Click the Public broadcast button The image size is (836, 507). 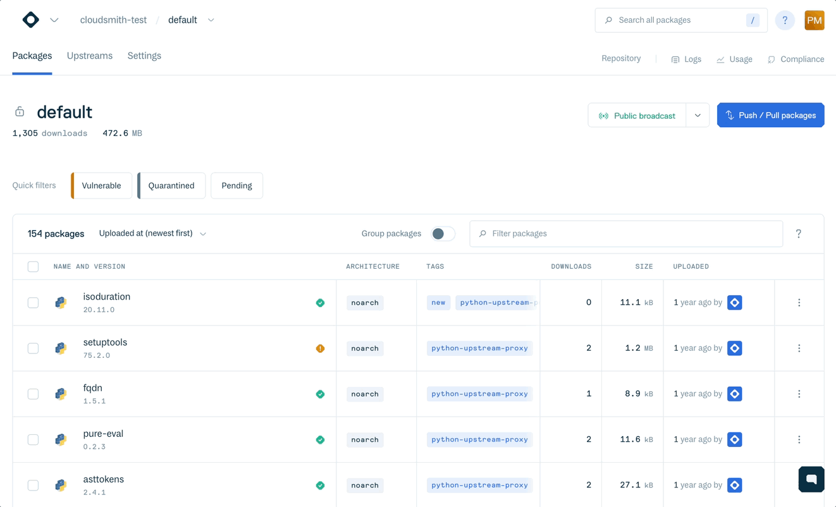click(x=637, y=116)
